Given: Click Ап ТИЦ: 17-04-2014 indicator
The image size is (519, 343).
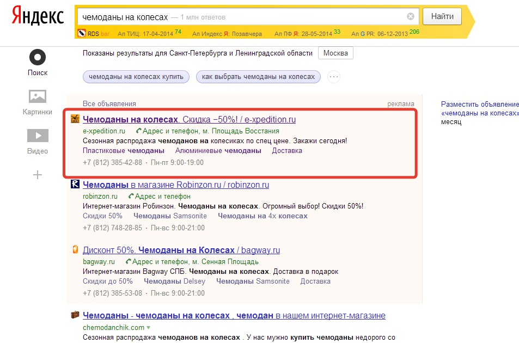Looking at the screenshot, I should [149, 33].
